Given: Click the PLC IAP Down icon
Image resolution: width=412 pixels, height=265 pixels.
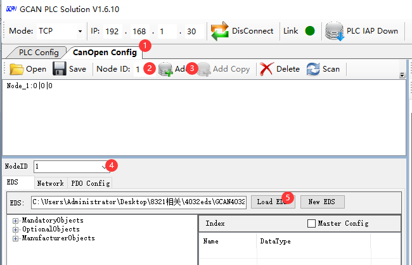Looking at the screenshot, I should pyautogui.click(x=333, y=31).
